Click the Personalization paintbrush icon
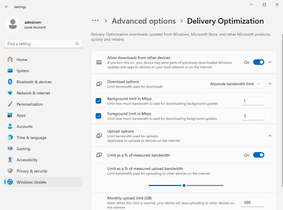 point(10,104)
